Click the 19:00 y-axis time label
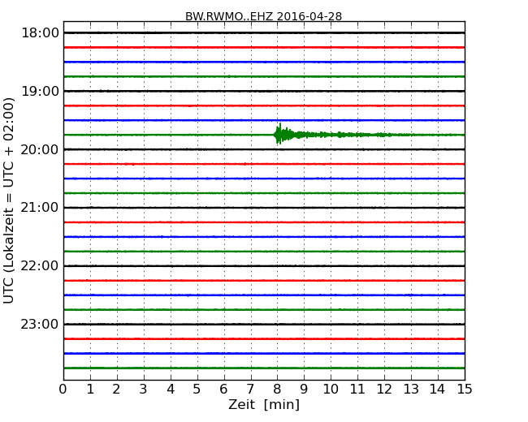 [40, 91]
